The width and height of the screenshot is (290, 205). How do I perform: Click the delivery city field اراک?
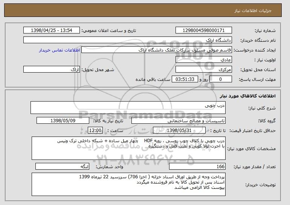52,70
